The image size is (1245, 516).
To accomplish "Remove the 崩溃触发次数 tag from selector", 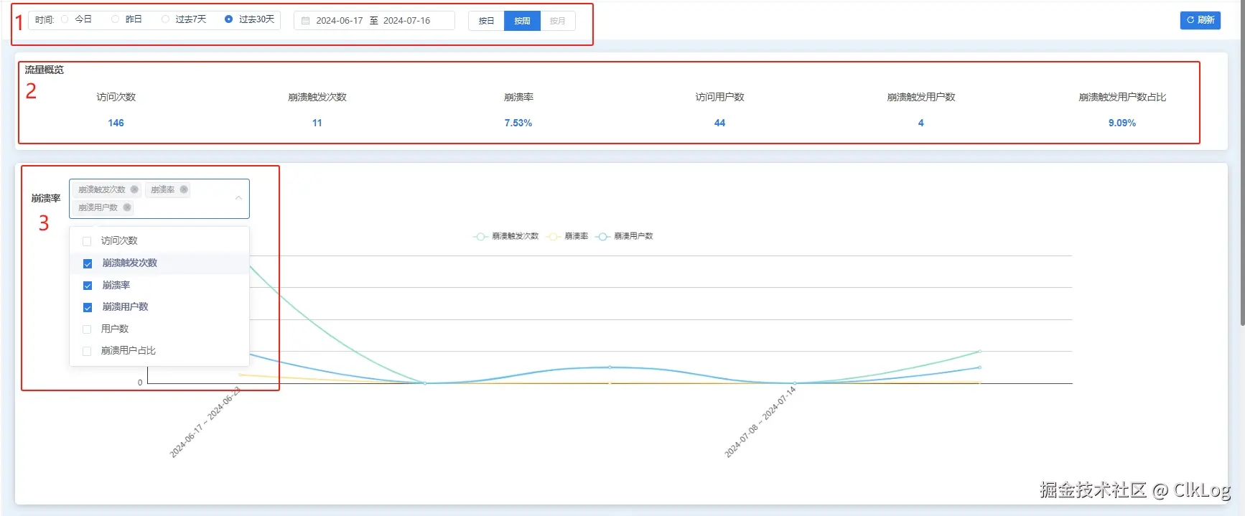I will click(134, 189).
